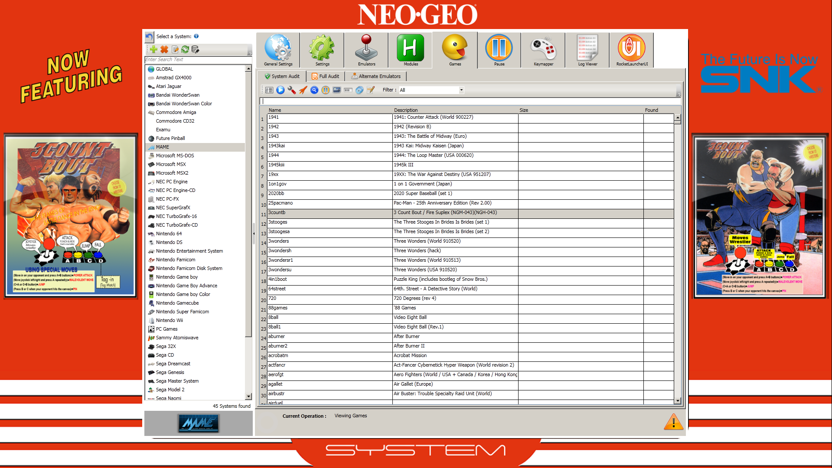Sort the games table by Size column

click(x=581, y=110)
